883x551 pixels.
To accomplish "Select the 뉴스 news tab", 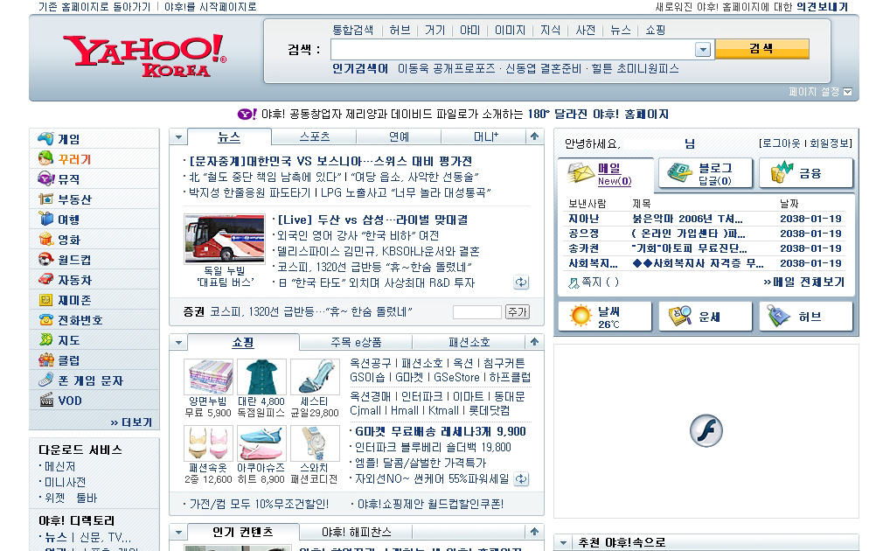I will [229, 136].
